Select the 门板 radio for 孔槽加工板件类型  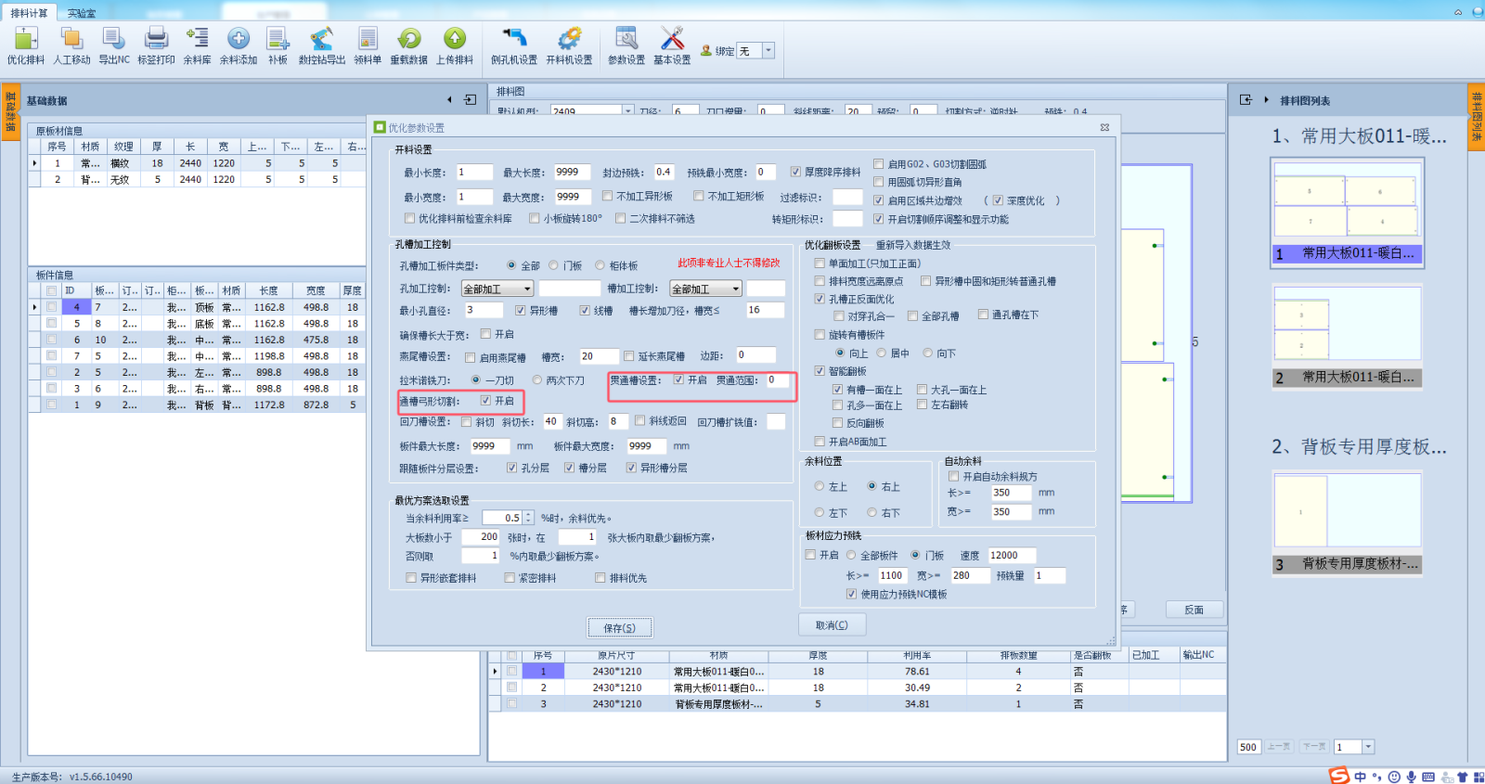(x=553, y=265)
